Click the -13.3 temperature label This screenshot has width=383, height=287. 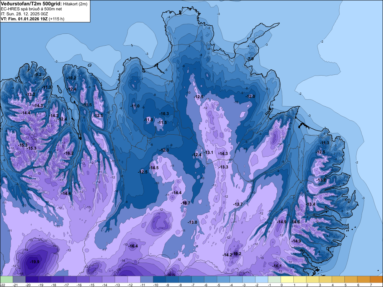coord(223,167)
